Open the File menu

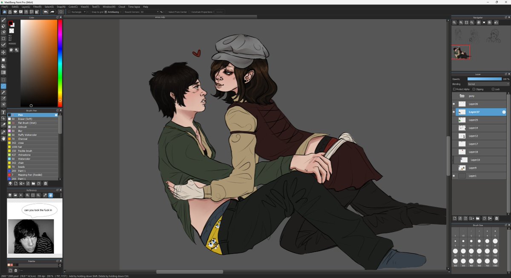pyautogui.click(x=4, y=7)
